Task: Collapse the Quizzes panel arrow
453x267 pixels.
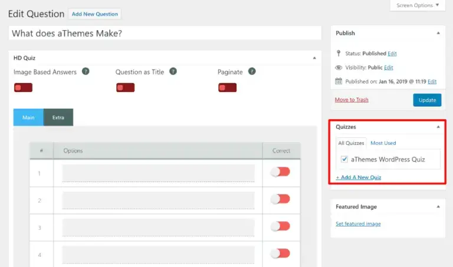Action: tap(438, 127)
